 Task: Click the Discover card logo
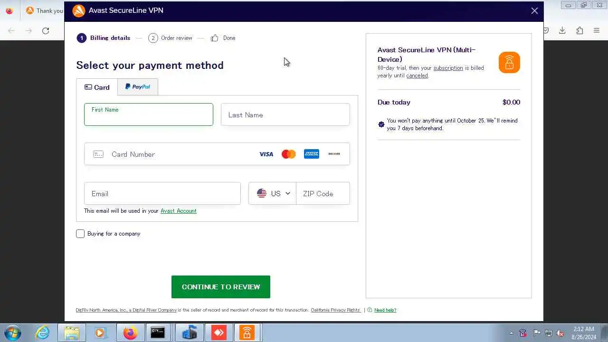pyautogui.click(x=334, y=154)
